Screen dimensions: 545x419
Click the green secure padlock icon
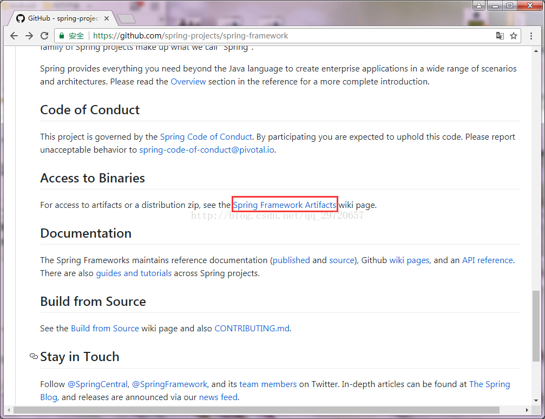(62, 36)
